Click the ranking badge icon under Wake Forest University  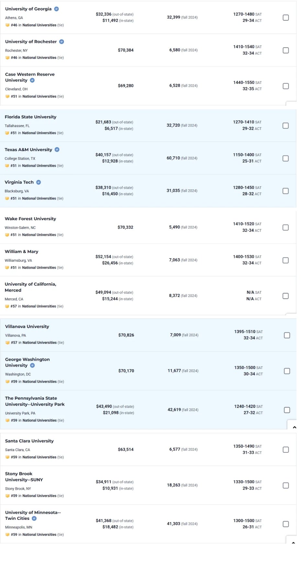7,235
